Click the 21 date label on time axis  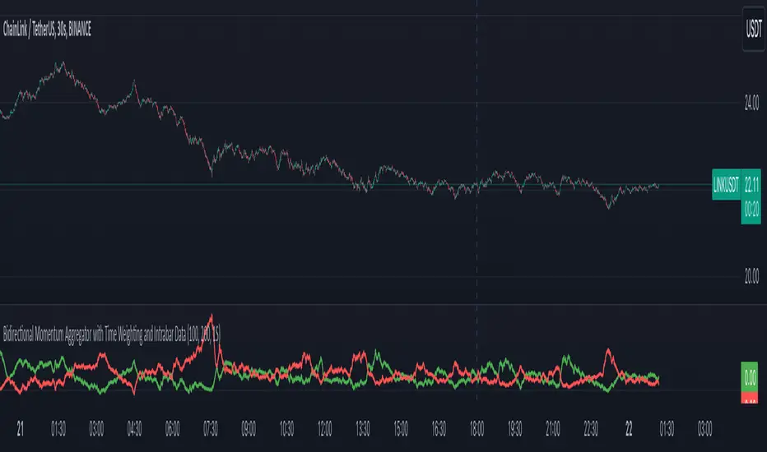tap(20, 429)
